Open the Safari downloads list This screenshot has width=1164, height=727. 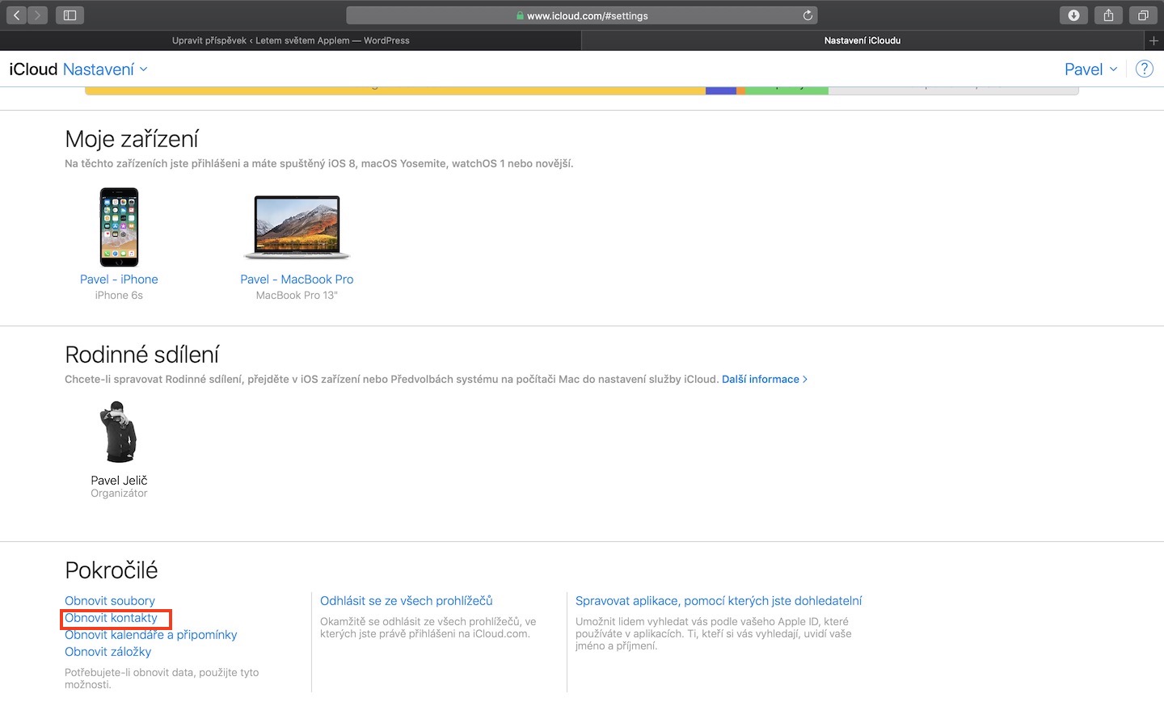pos(1073,15)
